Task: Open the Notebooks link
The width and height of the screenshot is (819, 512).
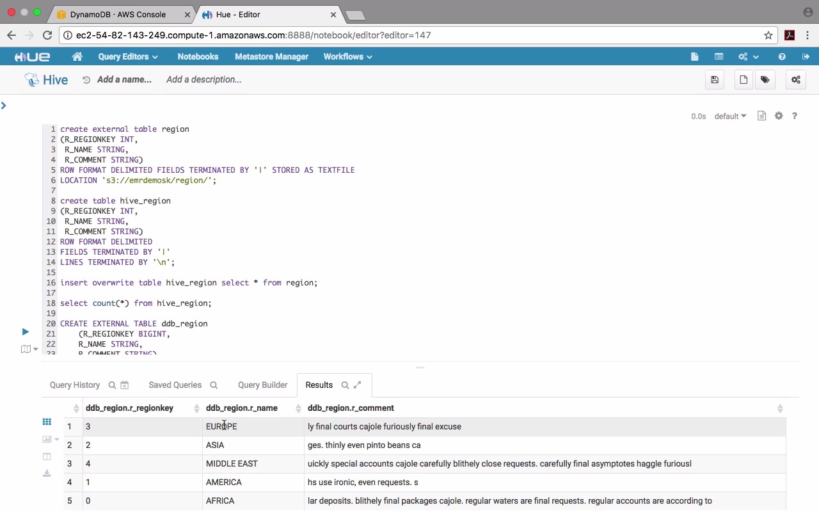Action: coord(198,57)
